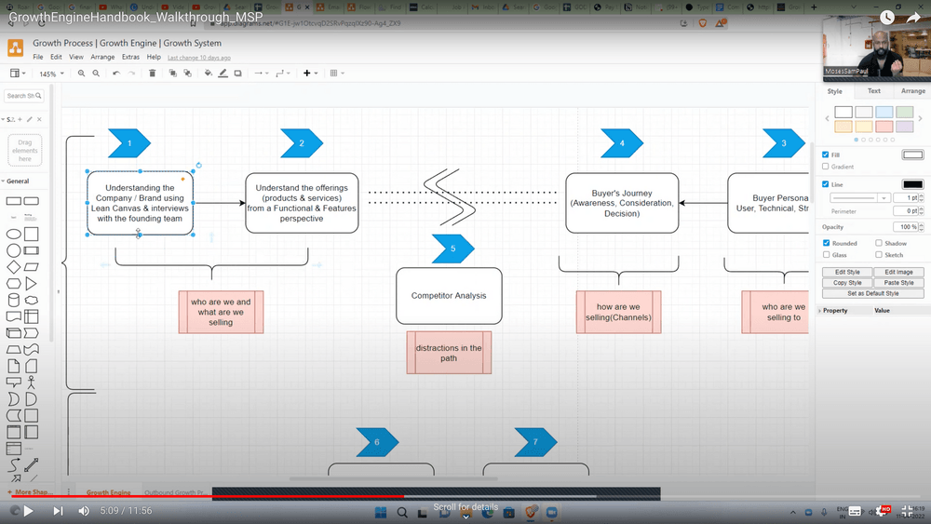Click the shadow toolbar icon
This screenshot has width=931, height=524.
pyautogui.click(x=238, y=74)
